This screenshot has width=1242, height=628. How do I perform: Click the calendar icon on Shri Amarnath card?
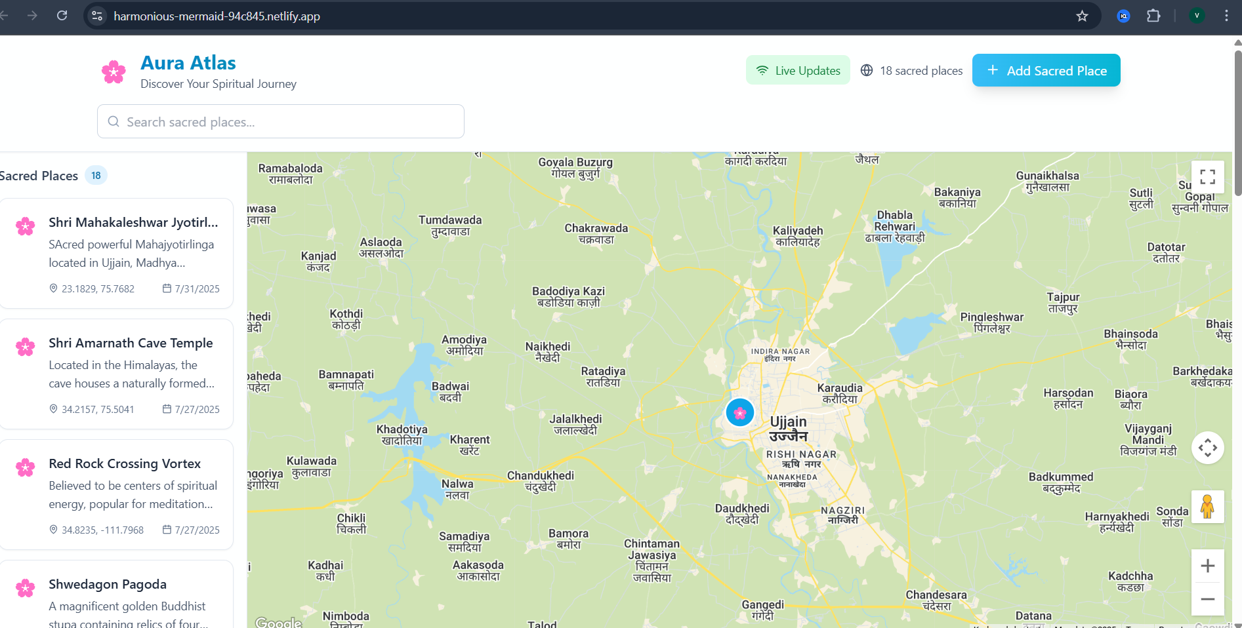167,409
